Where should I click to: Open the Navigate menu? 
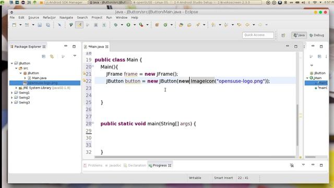click(66, 17)
